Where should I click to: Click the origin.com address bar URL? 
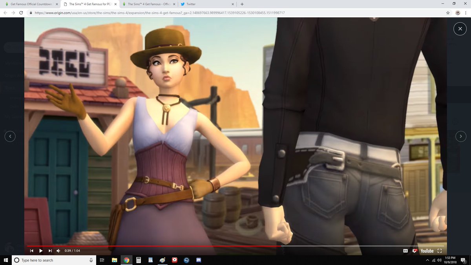coord(159,13)
